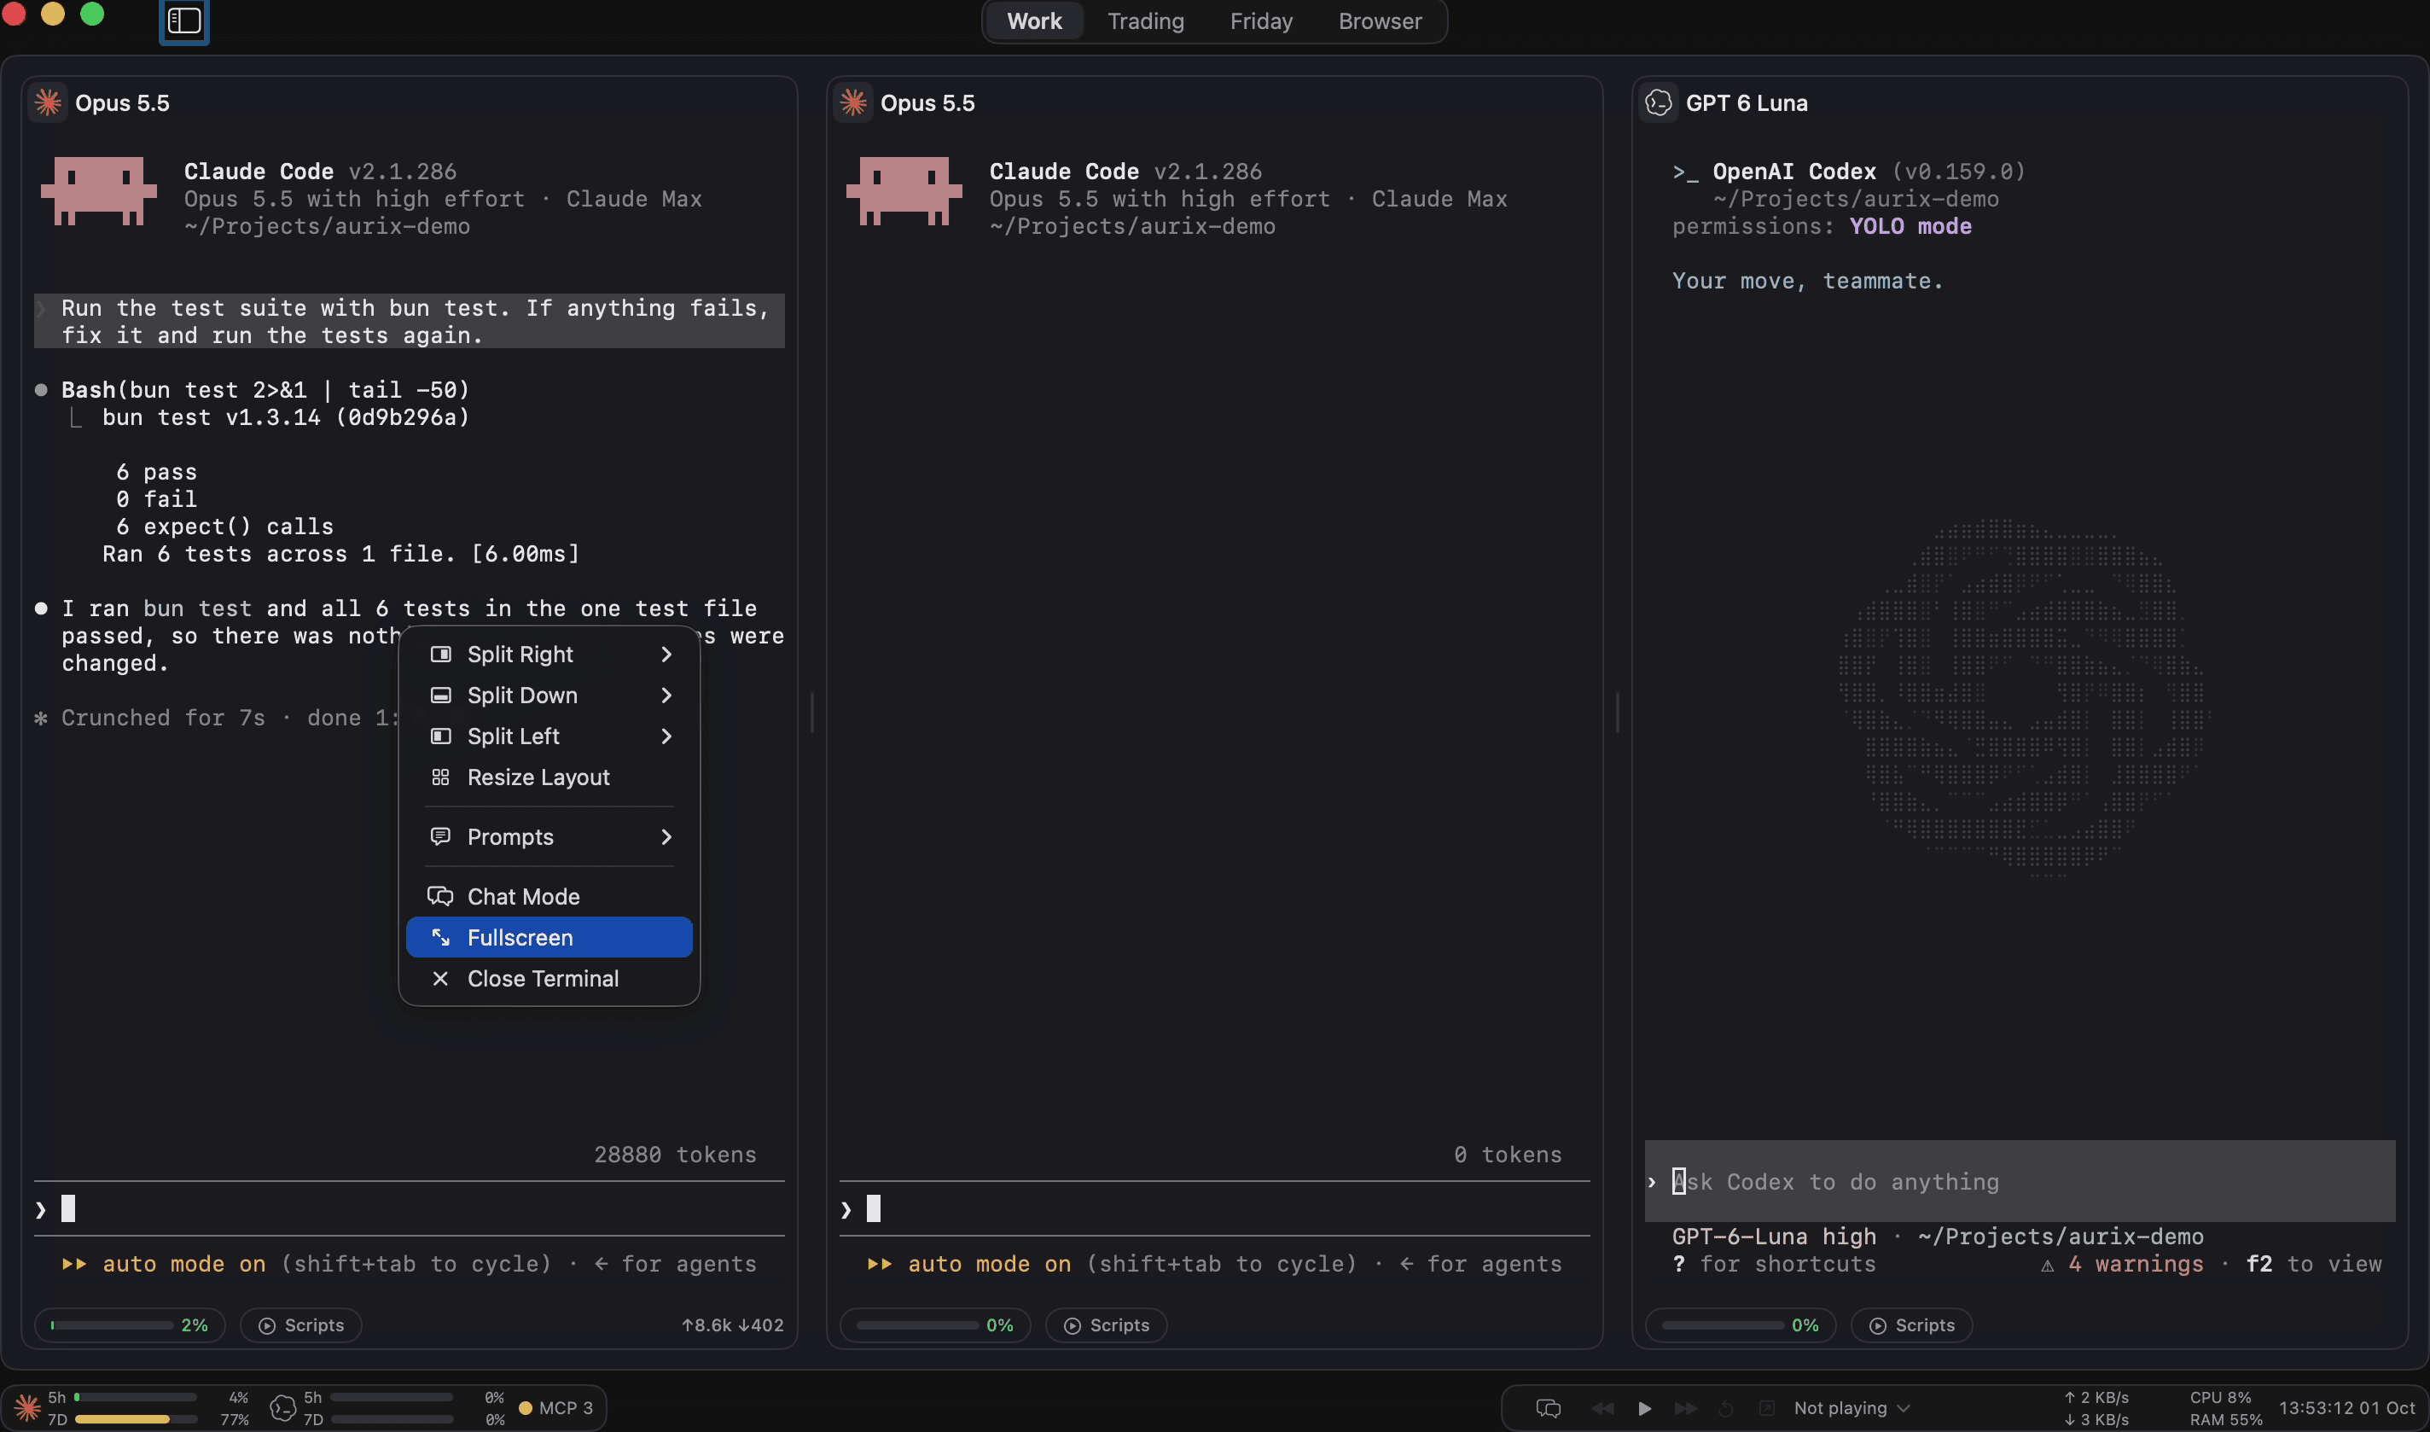The image size is (2430, 1432).
Task: Click the Claude starburst icon in status bar
Action: coord(27,1408)
